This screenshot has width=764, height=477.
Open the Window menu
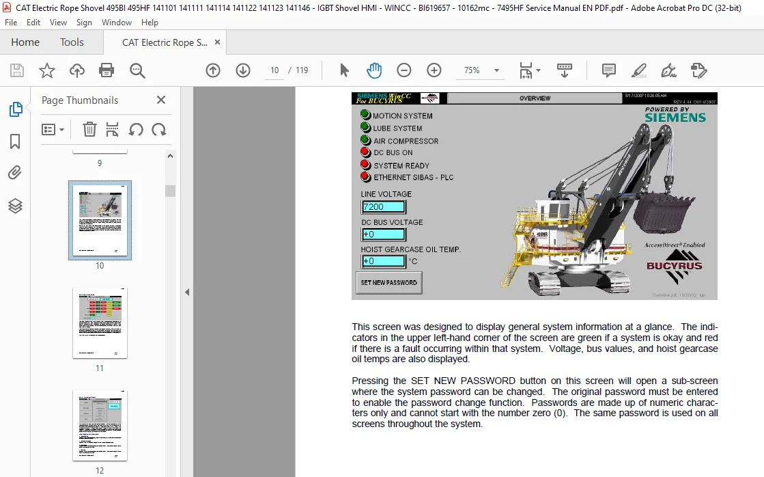tap(117, 23)
